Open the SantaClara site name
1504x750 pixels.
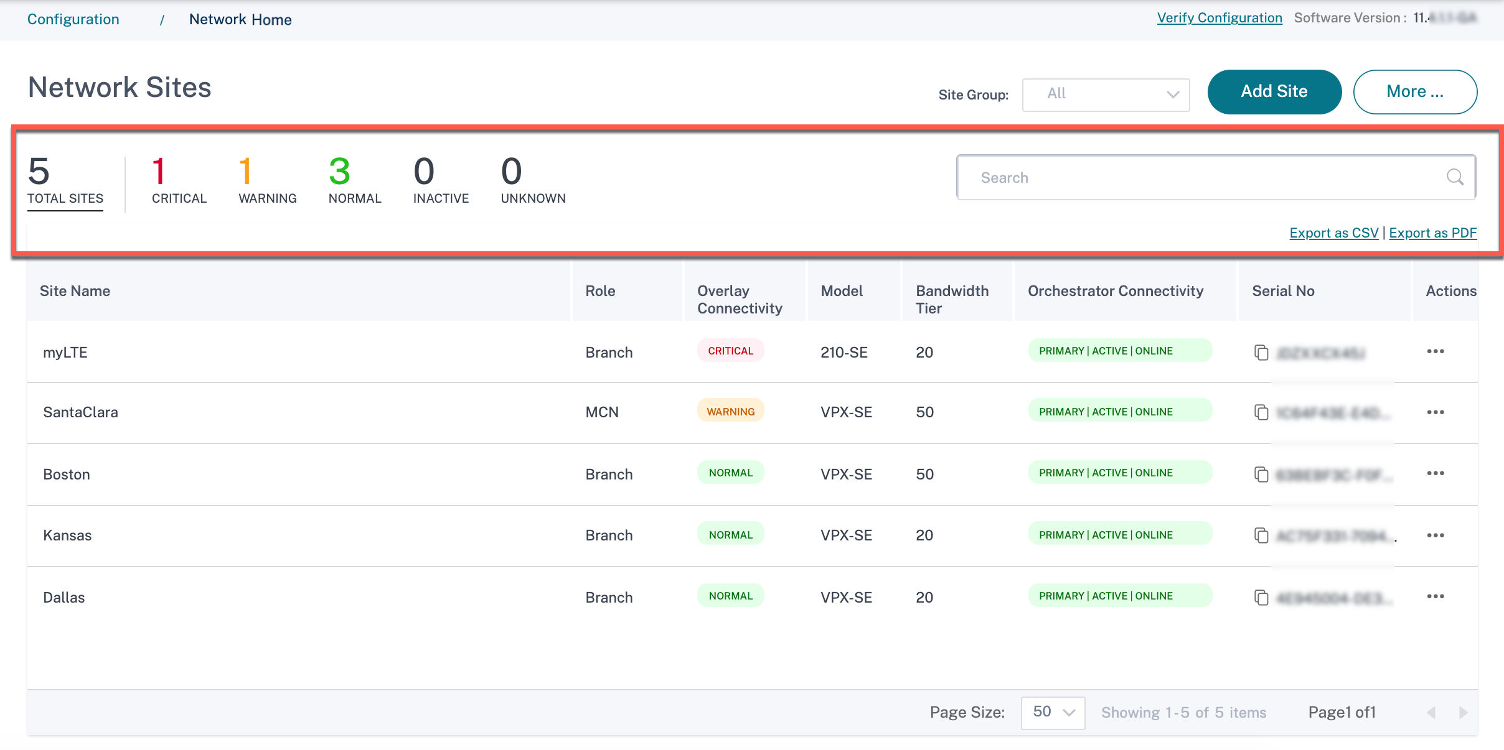point(80,412)
